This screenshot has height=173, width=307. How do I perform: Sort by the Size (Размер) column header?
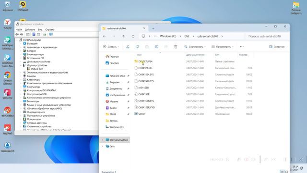tap(243, 55)
